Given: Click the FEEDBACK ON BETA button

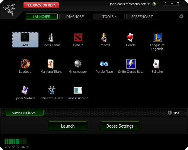Looking at the screenshot, I should tap(41, 5).
